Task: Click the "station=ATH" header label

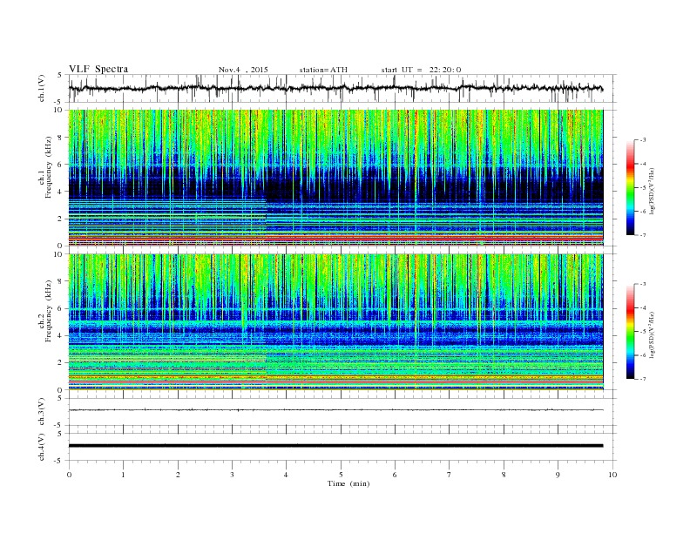Action: point(323,70)
